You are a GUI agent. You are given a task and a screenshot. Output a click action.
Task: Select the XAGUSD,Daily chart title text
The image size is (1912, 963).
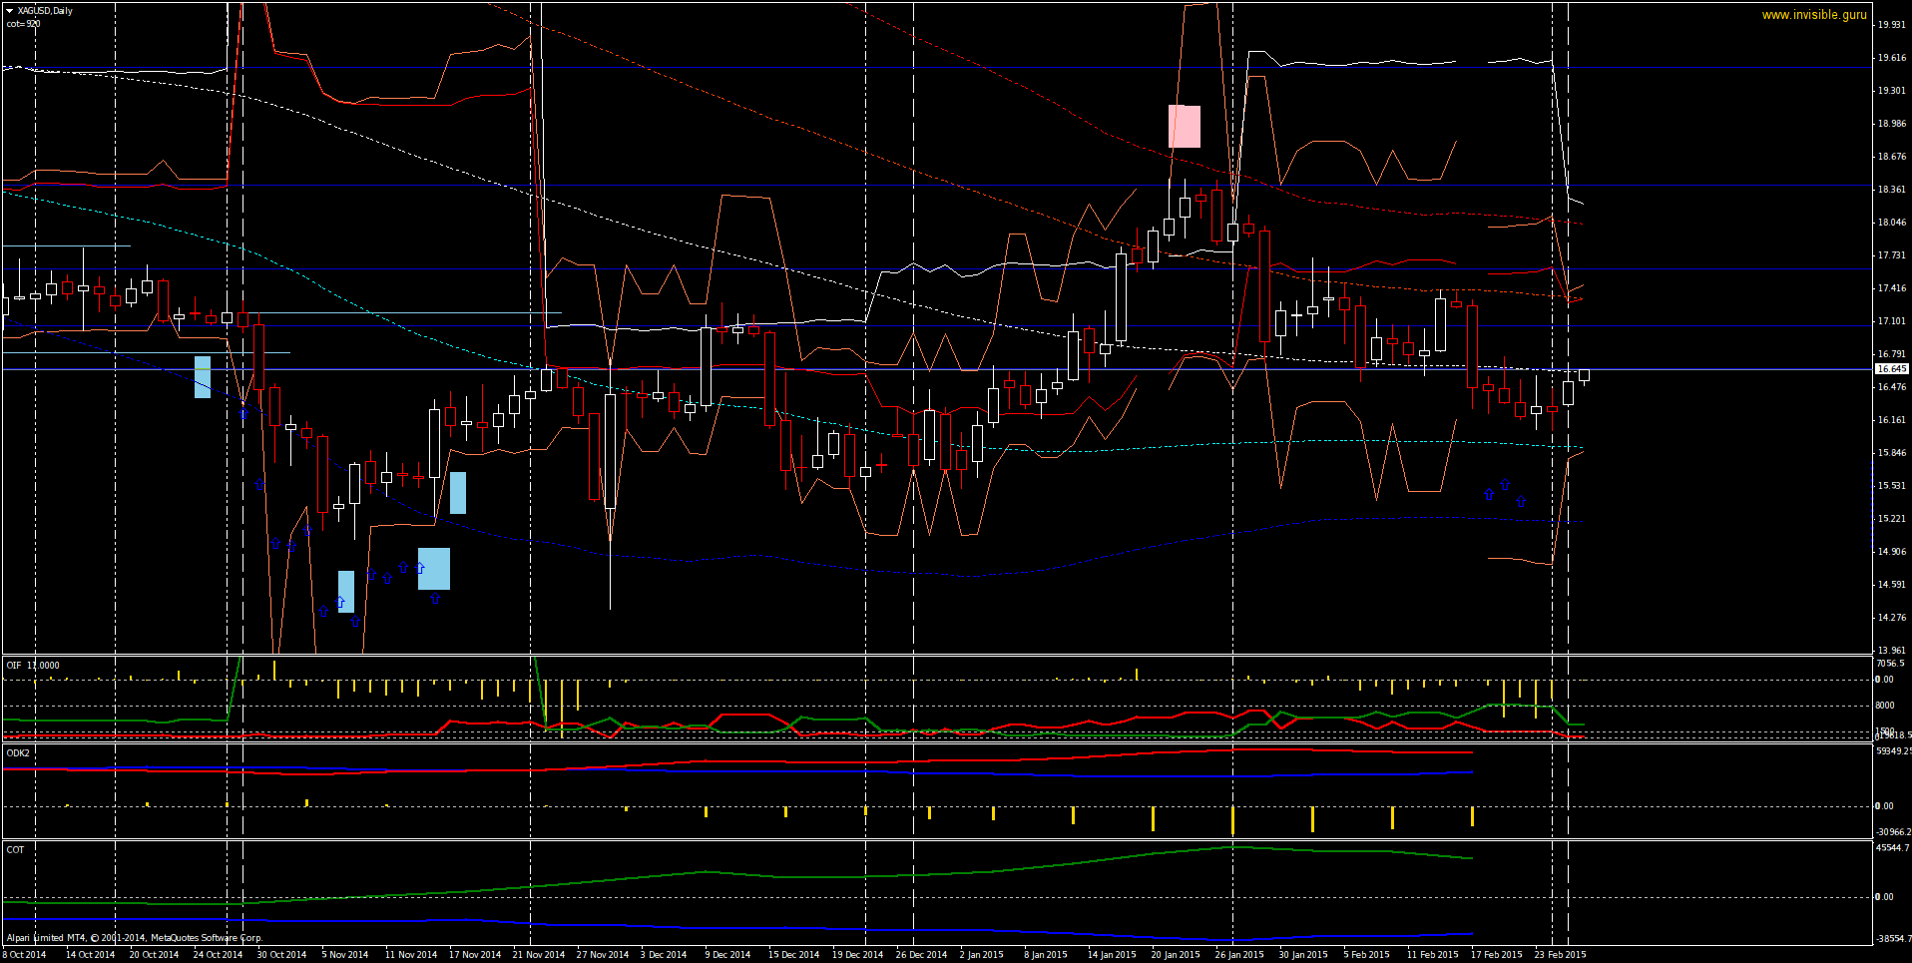tap(45, 11)
